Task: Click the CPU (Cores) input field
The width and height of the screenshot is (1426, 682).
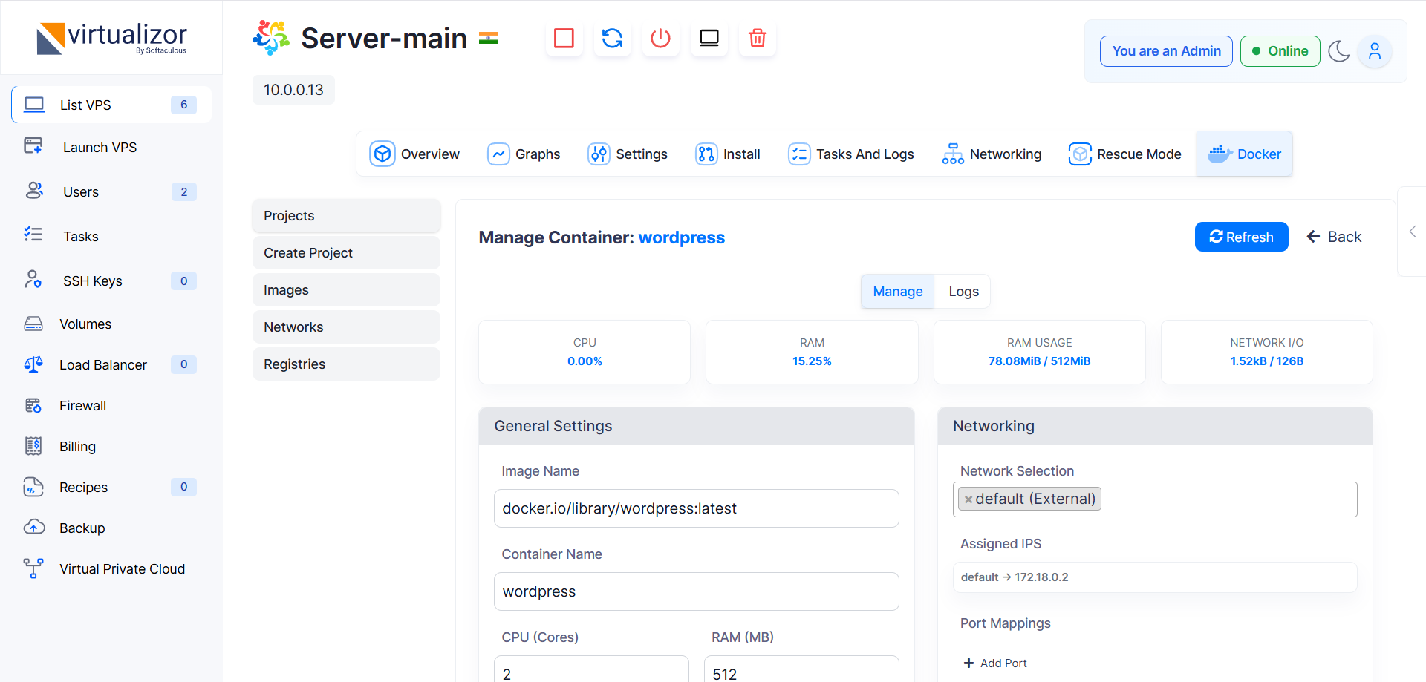Action: pyautogui.click(x=591, y=669)
